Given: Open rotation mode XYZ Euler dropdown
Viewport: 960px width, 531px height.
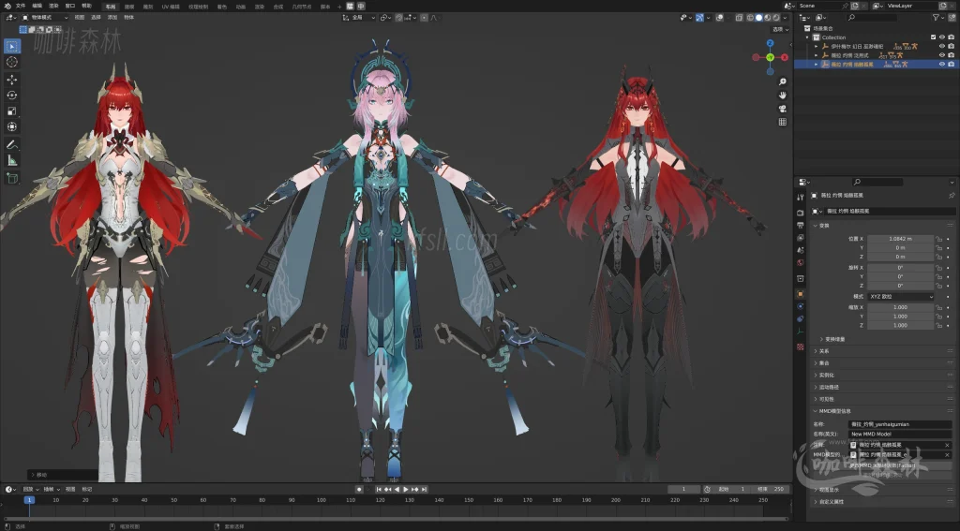Looking at the screenshot, I should coord(901,297).
